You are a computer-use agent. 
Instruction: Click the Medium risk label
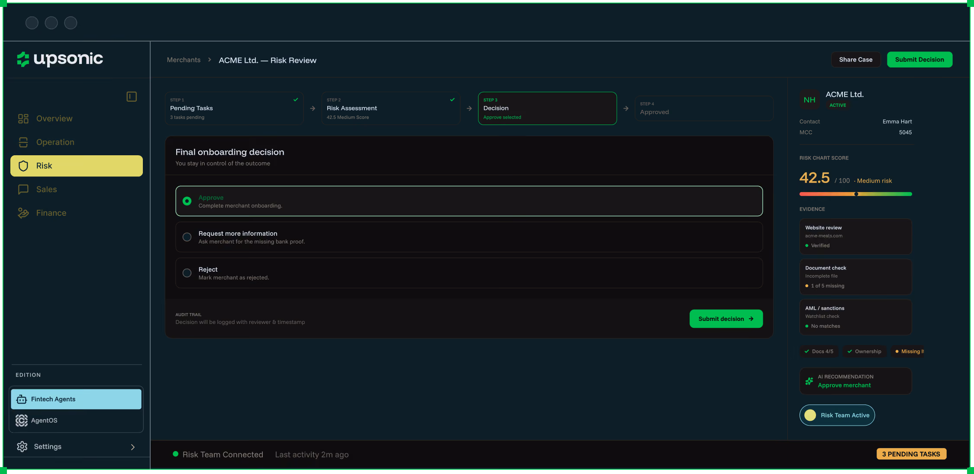874,181
